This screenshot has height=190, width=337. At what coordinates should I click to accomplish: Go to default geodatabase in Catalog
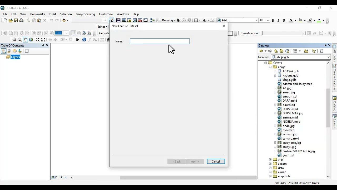pyautogui.click(x=287, y=51)
